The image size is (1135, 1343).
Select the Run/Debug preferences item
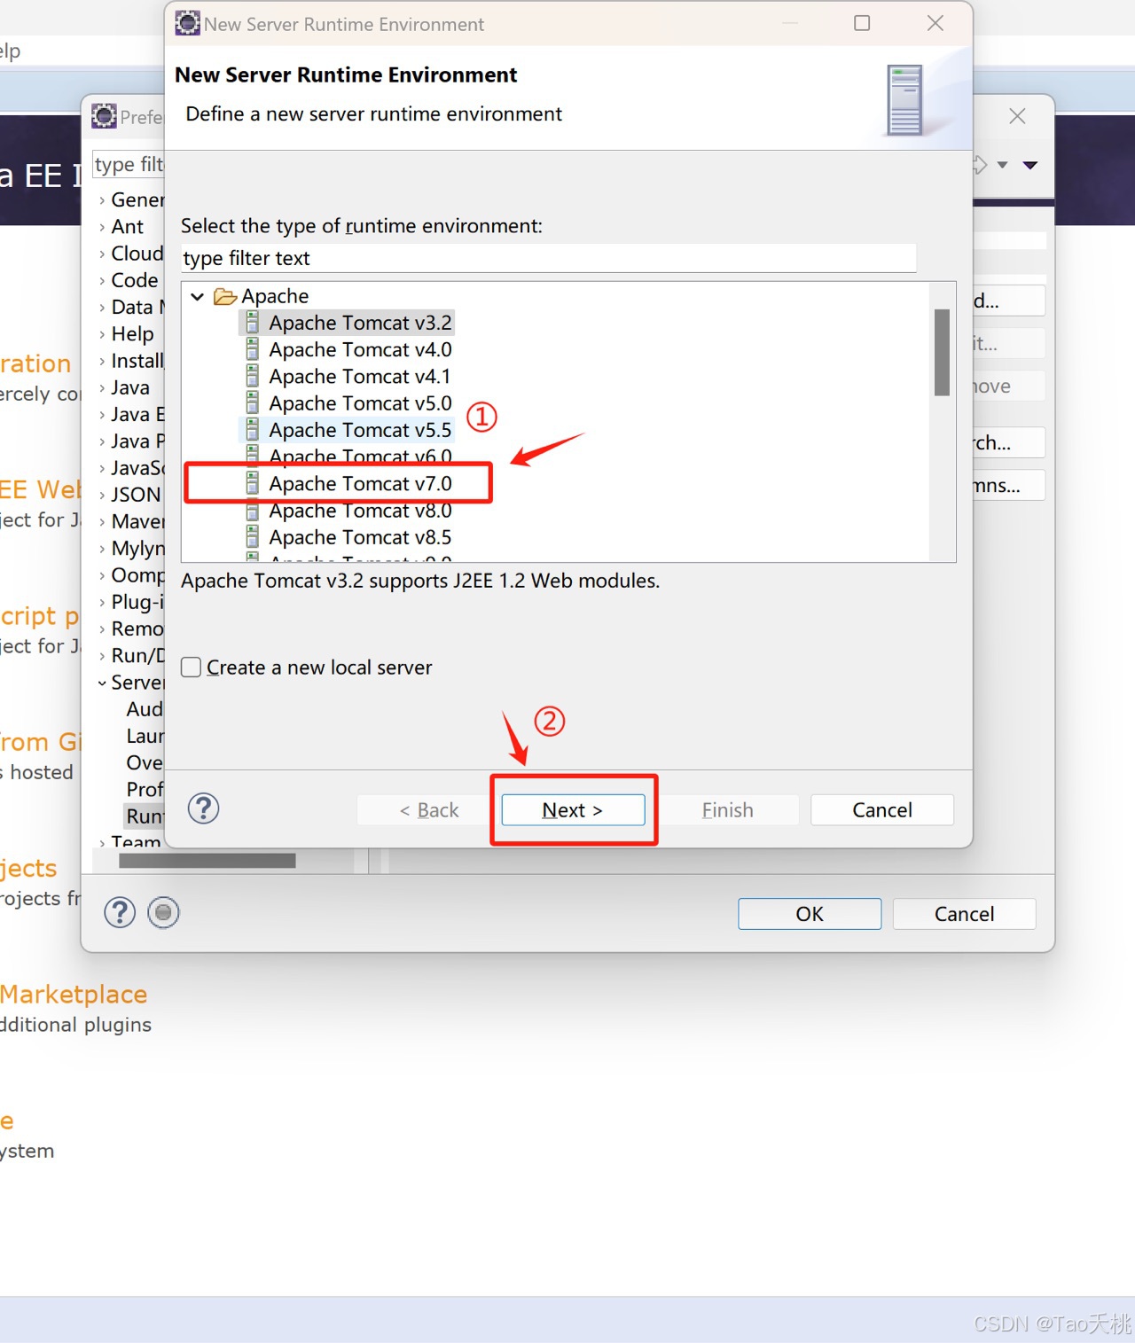click(137, 655)
